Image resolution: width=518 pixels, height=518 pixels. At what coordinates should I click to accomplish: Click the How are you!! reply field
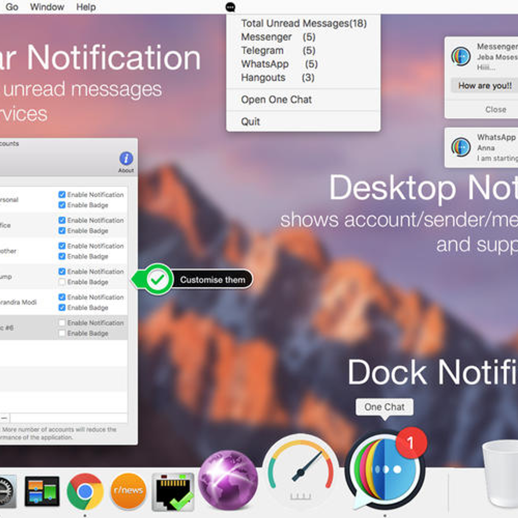pos(485,85)
